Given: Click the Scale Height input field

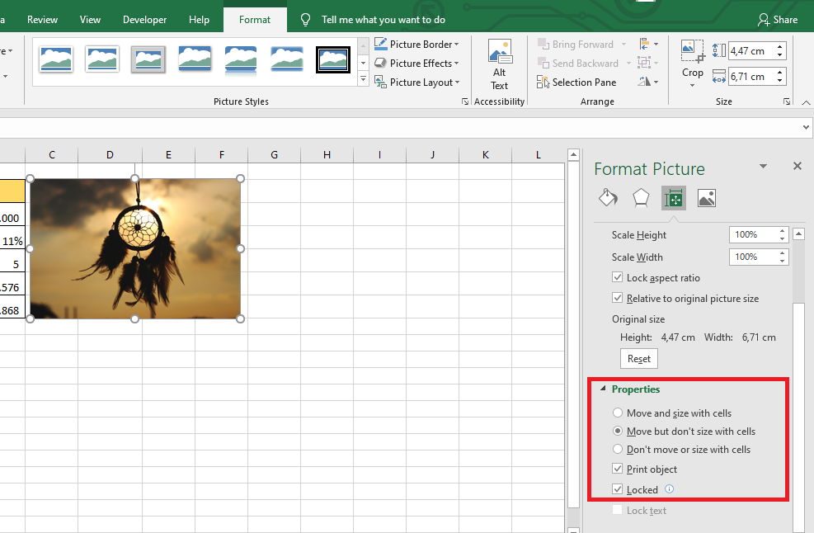Looking at the screenshot, I should [x=751, y=235].
